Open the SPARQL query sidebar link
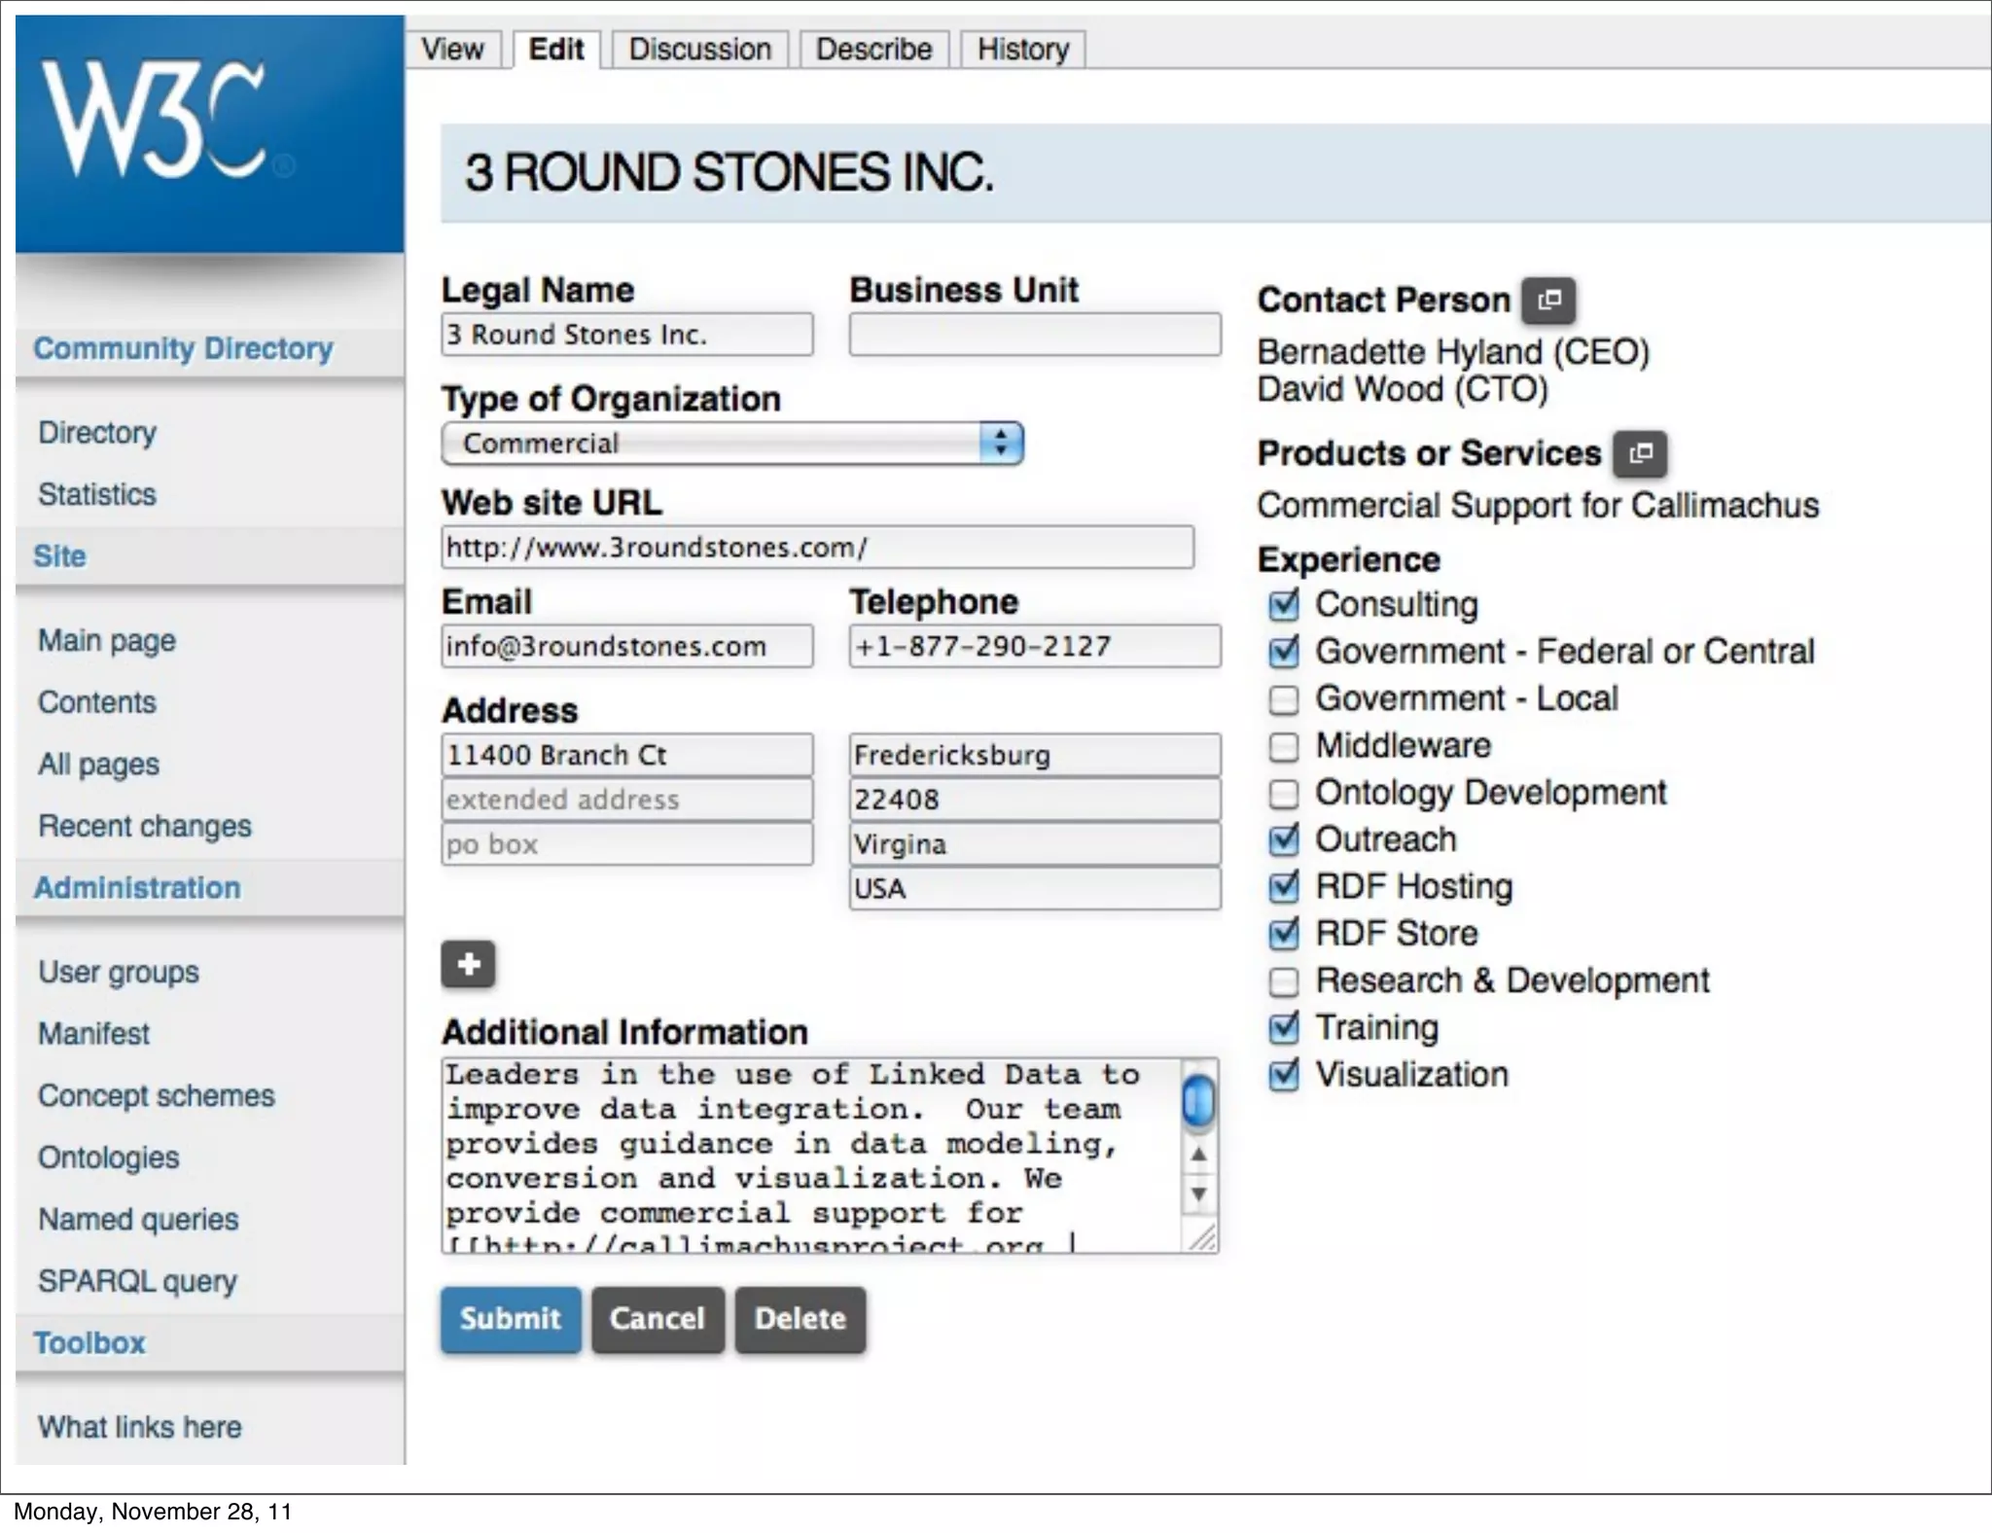This screenshot has width=1992, height=1533. tap(137, 1281)
